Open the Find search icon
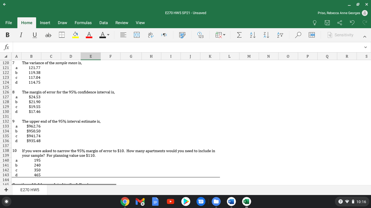 point(298,35)
